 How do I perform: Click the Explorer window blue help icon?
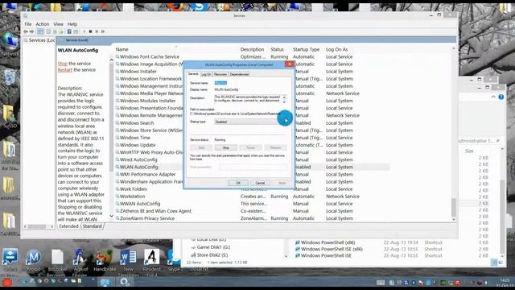click(501, 97)
